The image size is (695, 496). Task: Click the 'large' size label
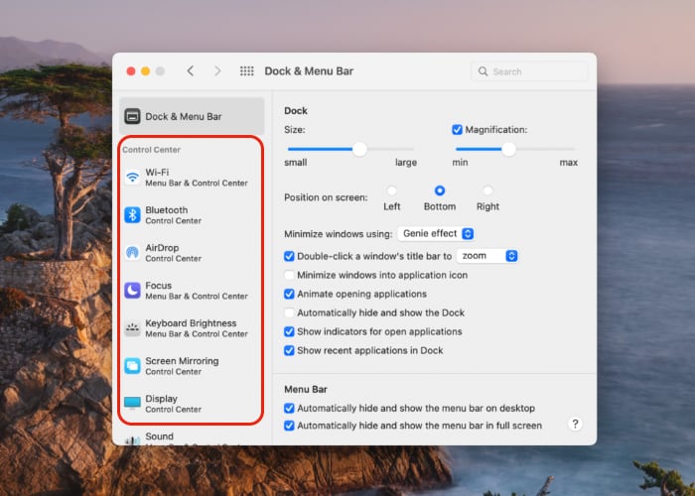coord(405,163)
